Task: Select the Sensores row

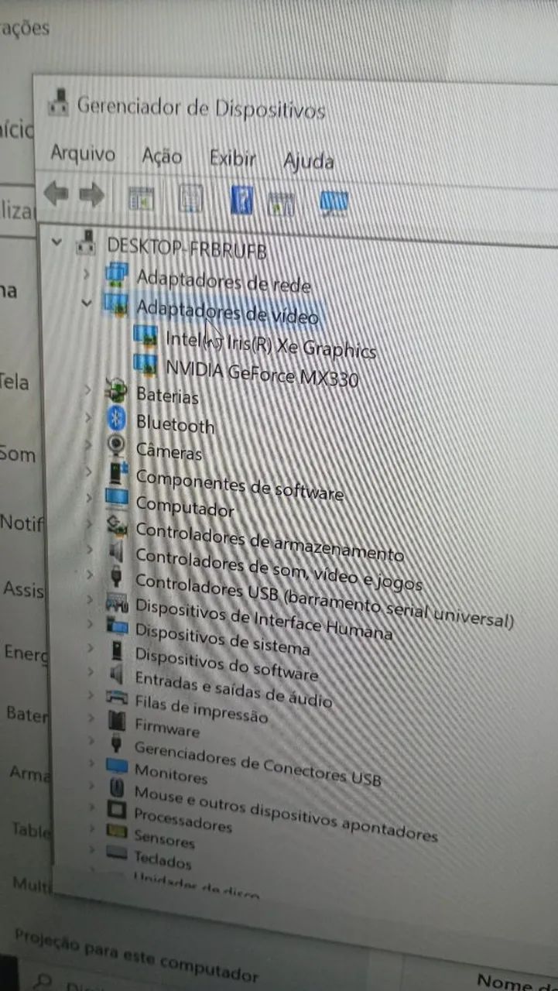Action: pos(164,839)
